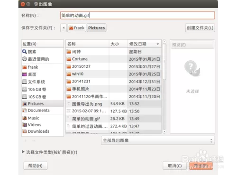Select file 2015-02-07 09:1...
Viewport: 237px width, 175px height.
(x=114, y=111)
